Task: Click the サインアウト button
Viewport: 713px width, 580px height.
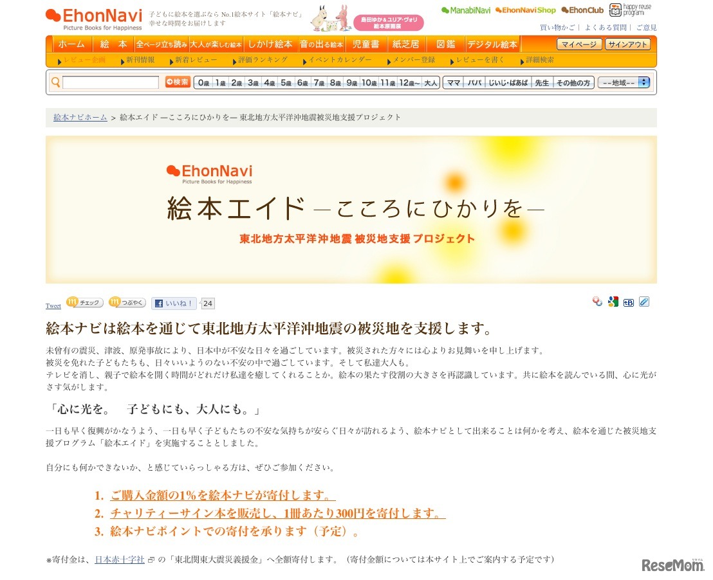Action: point(627,44)
